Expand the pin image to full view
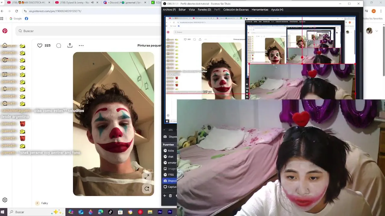This screenshot has height=216, width=385. coord(147,177)
